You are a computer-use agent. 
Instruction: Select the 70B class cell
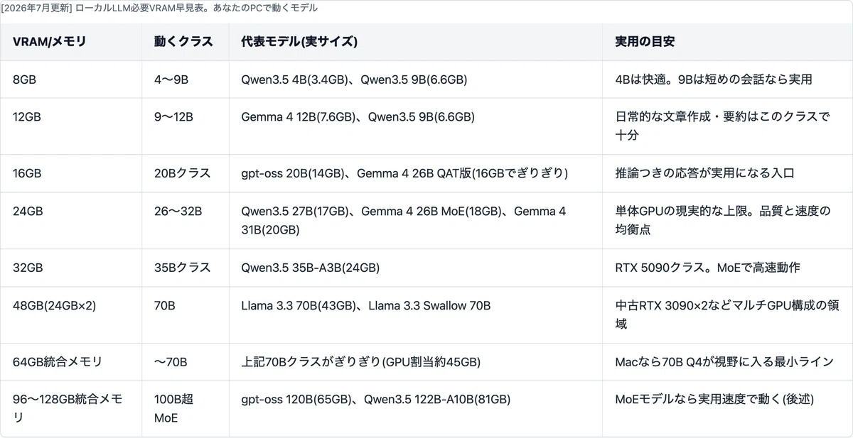186,315
